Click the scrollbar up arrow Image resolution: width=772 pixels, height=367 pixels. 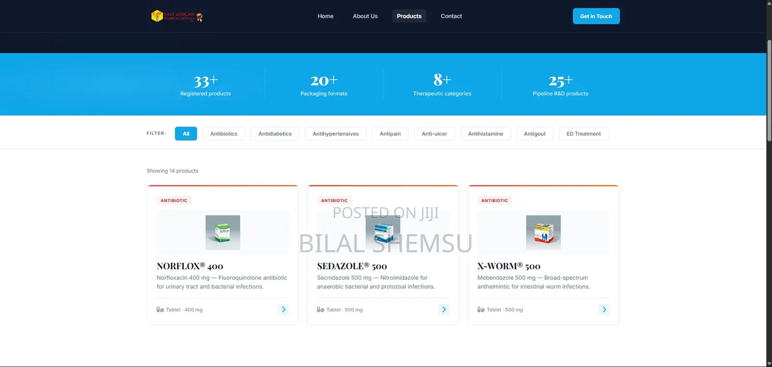click(769, 3)
